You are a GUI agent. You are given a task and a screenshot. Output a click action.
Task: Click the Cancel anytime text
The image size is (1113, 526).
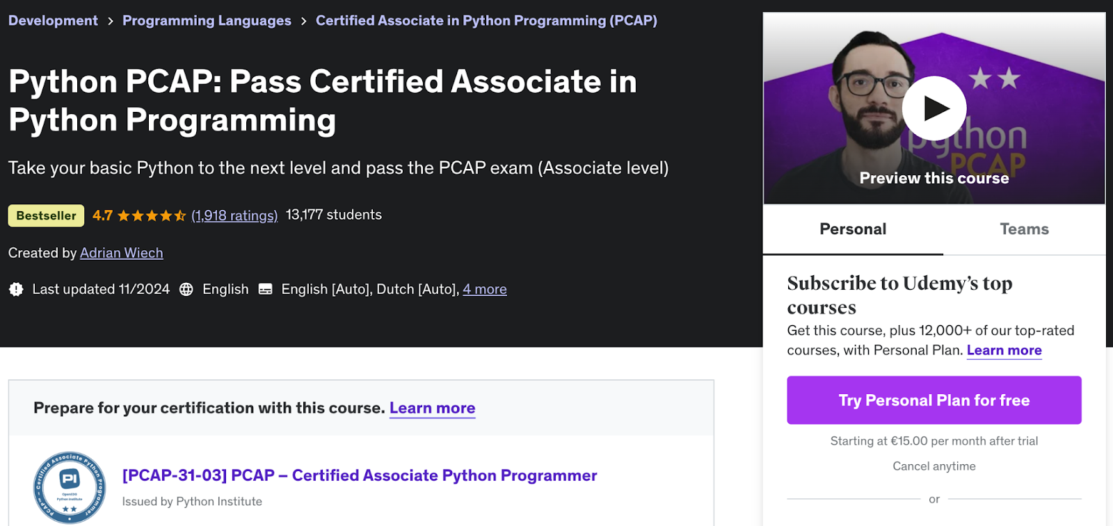934,466
